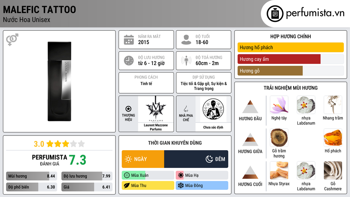Image resolution: width=350 pixels, height=197 pixels.
Task: Click the Nhang trầm incense thumbnail
Action: click(333, 105)
